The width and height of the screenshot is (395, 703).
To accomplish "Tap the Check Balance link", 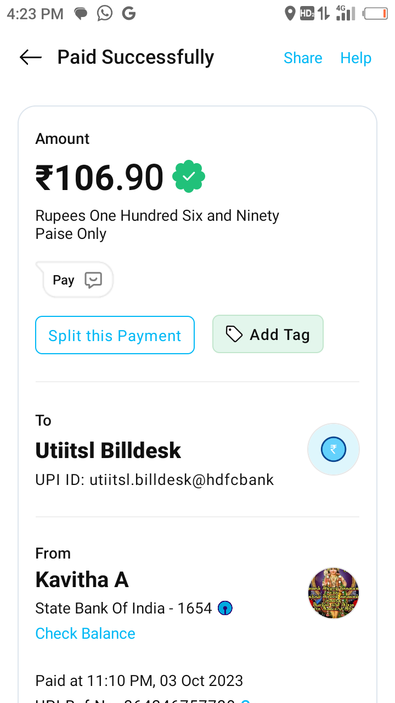I will [85, 633].
